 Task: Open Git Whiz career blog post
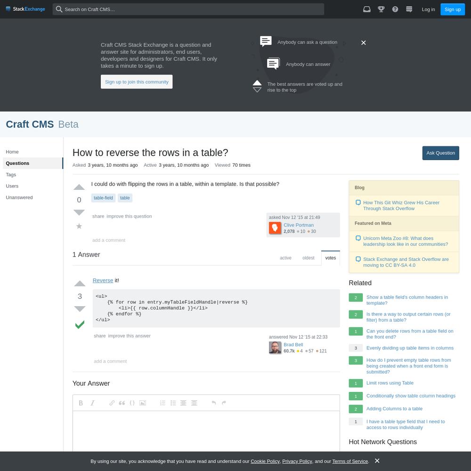(401, 205)
